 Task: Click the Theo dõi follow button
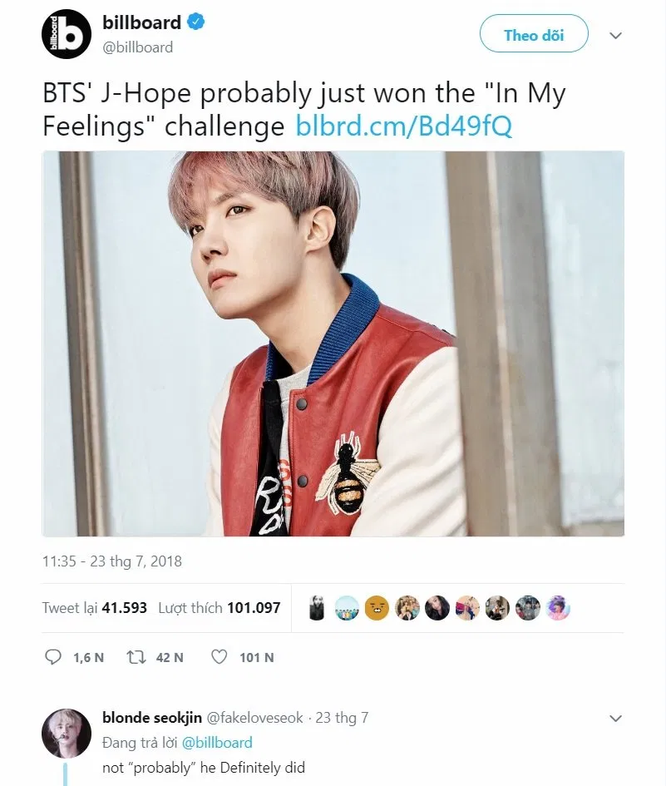point(534,33)
